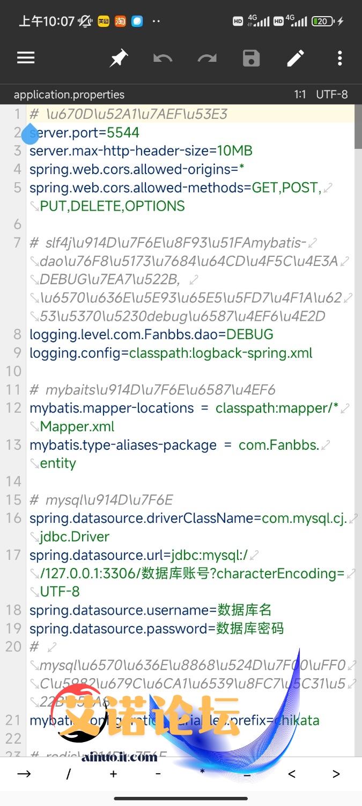The width and height of the screenshot is (362, 806).
Task: Tap the blue cursor handle droplet
Action: (30, 134)
